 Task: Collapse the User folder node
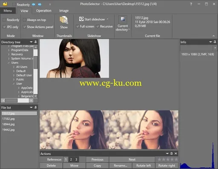pos(14,84)
